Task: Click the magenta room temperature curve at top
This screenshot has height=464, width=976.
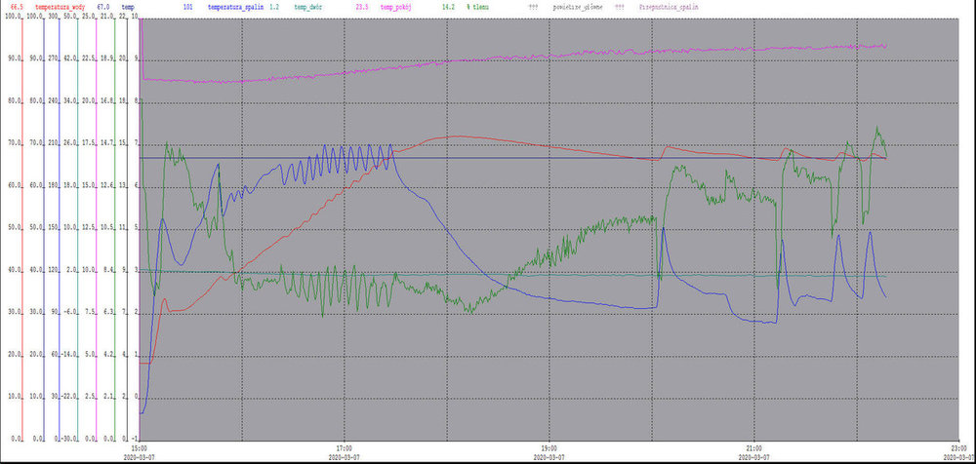Action: pos(488,62)
